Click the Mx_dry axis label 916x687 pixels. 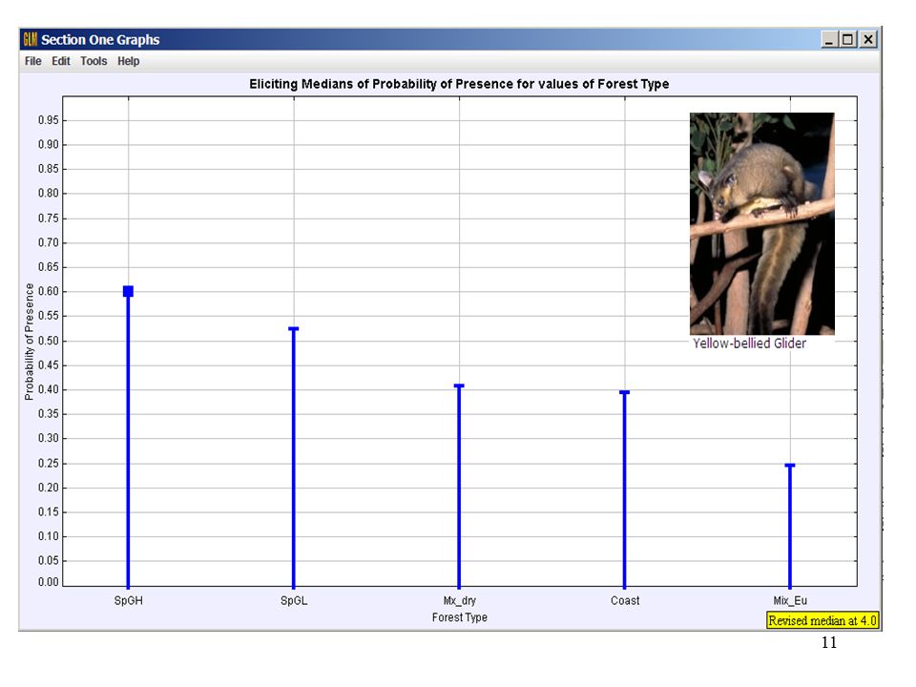(460, 600)
